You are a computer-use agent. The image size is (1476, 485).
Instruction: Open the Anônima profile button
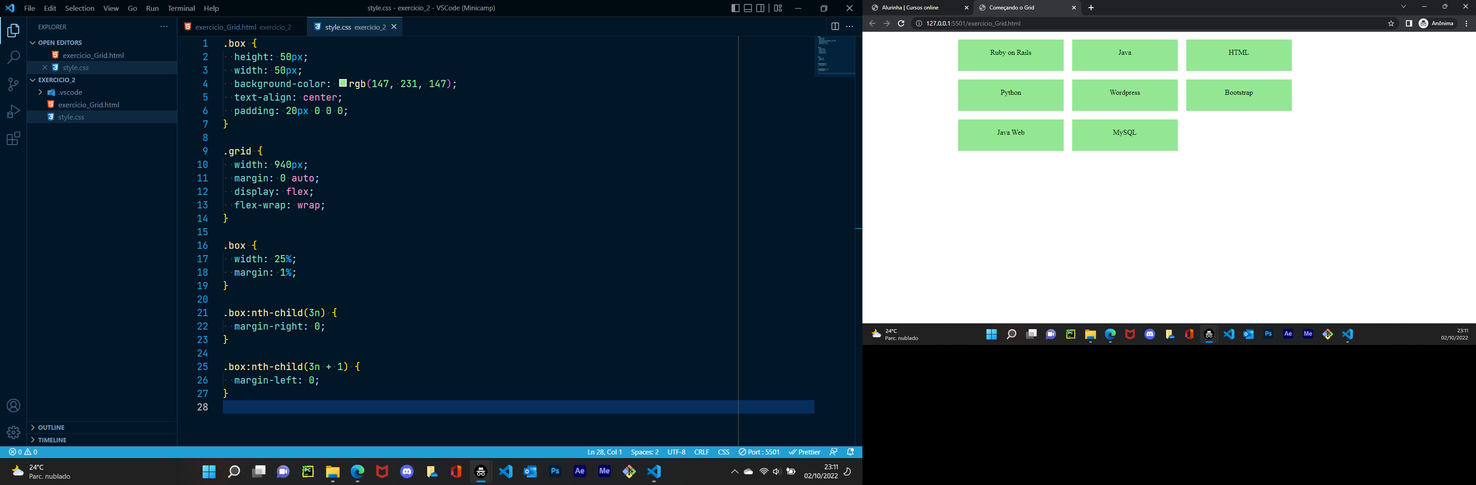1436,23
